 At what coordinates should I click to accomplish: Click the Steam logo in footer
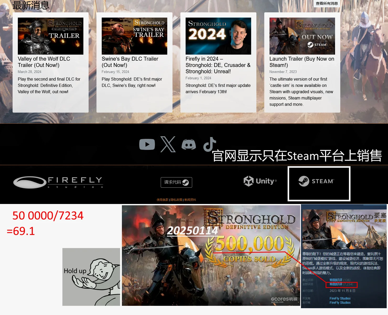[x=316, y=181]
